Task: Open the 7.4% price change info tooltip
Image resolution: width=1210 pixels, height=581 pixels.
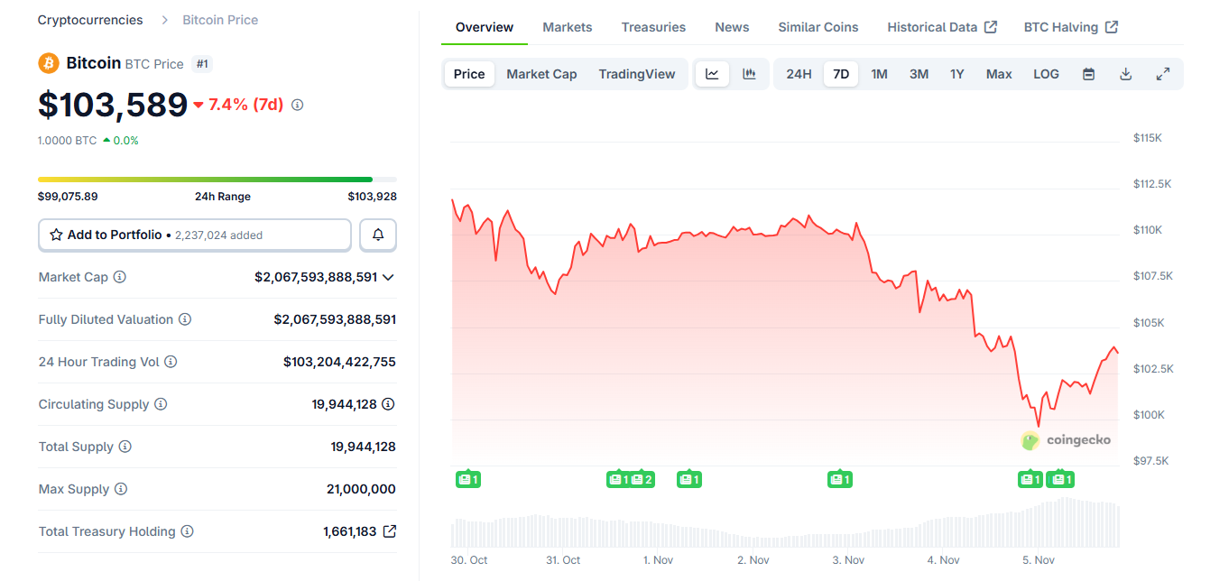Action: pos(297,105)
